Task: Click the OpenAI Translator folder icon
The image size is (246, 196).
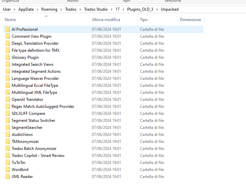Action: tap(8, 99)
